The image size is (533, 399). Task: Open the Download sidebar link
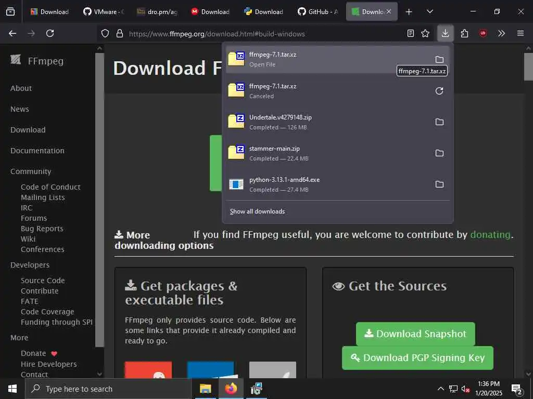point(28,129)
